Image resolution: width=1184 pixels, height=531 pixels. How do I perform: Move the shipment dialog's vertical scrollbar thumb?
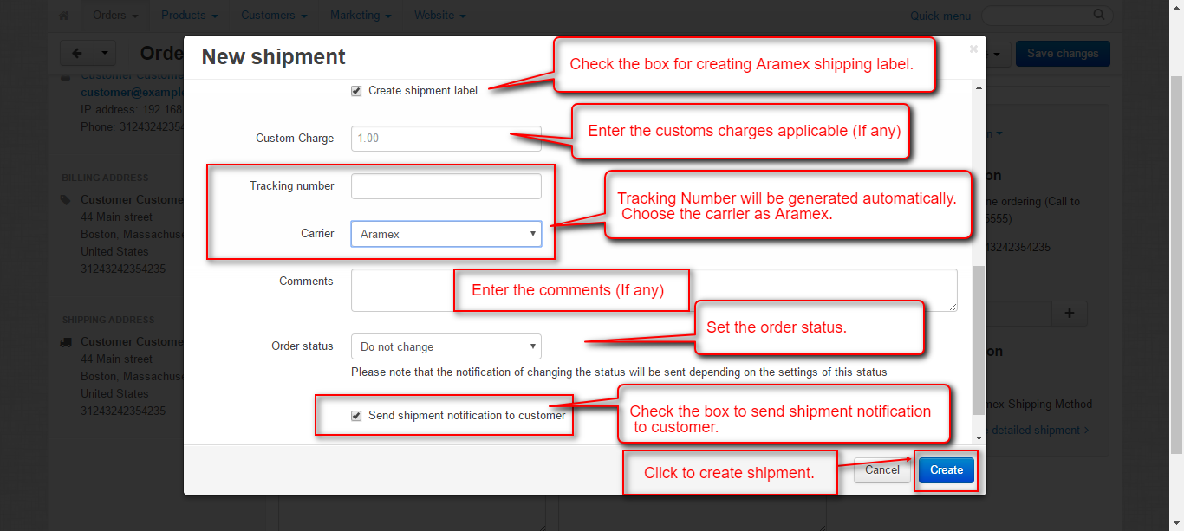(979, 340)
